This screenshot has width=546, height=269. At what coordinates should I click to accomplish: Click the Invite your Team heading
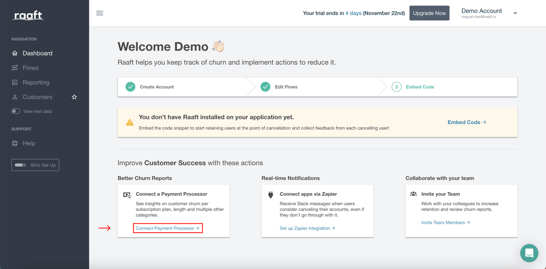[440, 194]
